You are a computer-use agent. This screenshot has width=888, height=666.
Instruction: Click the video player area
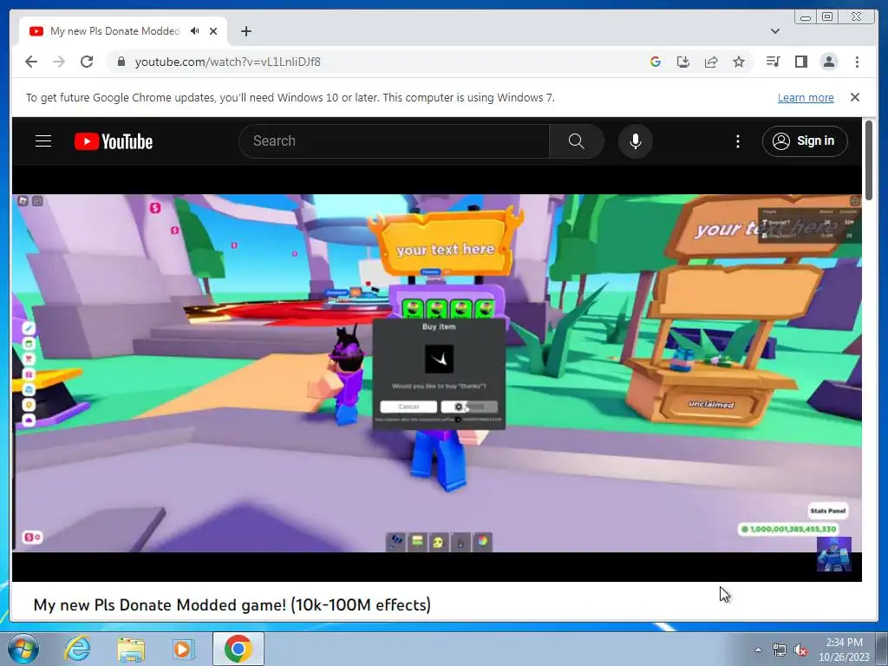click(x=437, y=374)
